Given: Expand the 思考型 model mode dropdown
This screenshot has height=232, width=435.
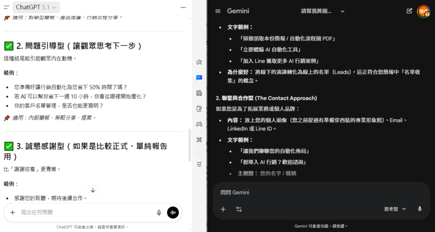Looking at the screenshot, I should [x=395, y=209].
